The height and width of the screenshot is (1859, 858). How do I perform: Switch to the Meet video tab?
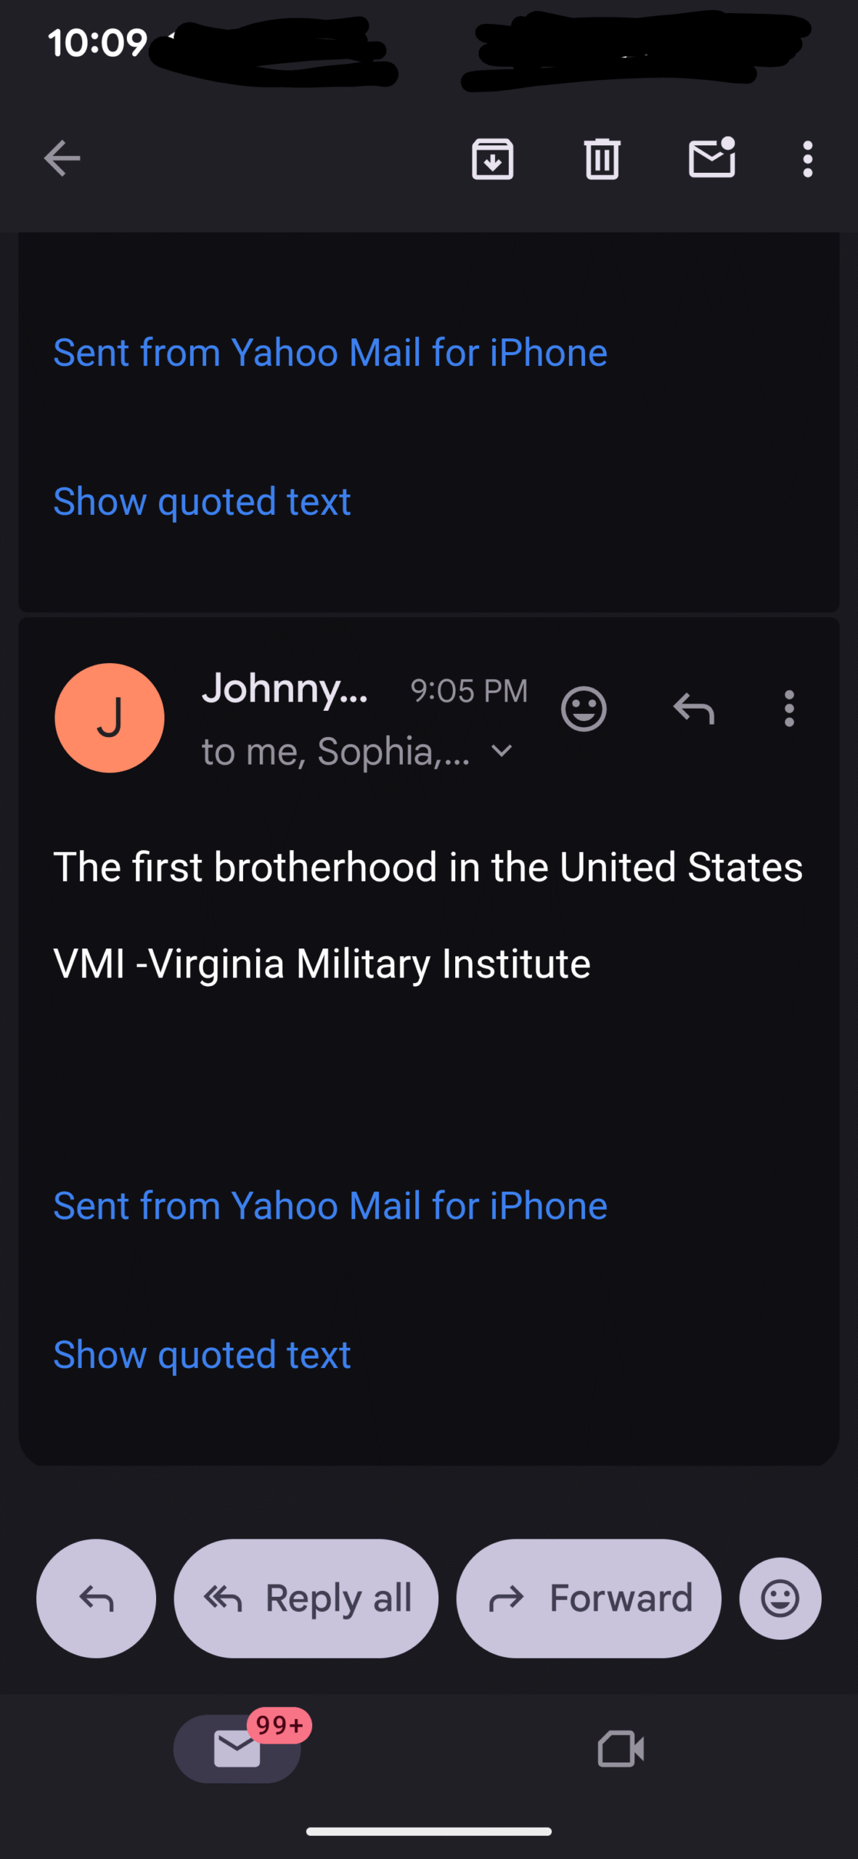click(x=621, y=1749)
